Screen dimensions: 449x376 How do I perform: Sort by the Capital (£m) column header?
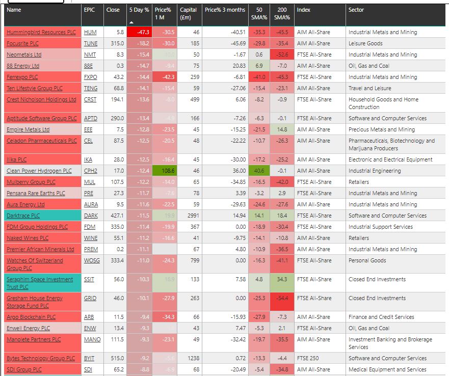click(x=189, y=13)
